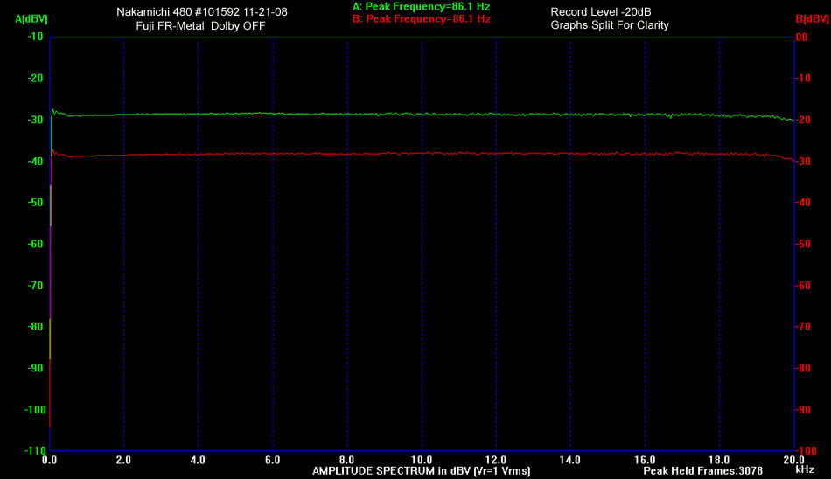831x479 pixels.
Task: Click the 20.0 tick on frequency axis
Action: coord(794,459)
